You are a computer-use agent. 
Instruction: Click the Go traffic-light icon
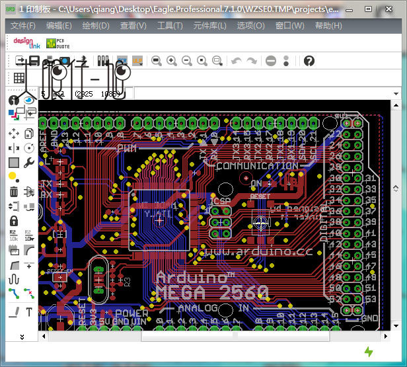pyautogui.click(x=286, y=61)
